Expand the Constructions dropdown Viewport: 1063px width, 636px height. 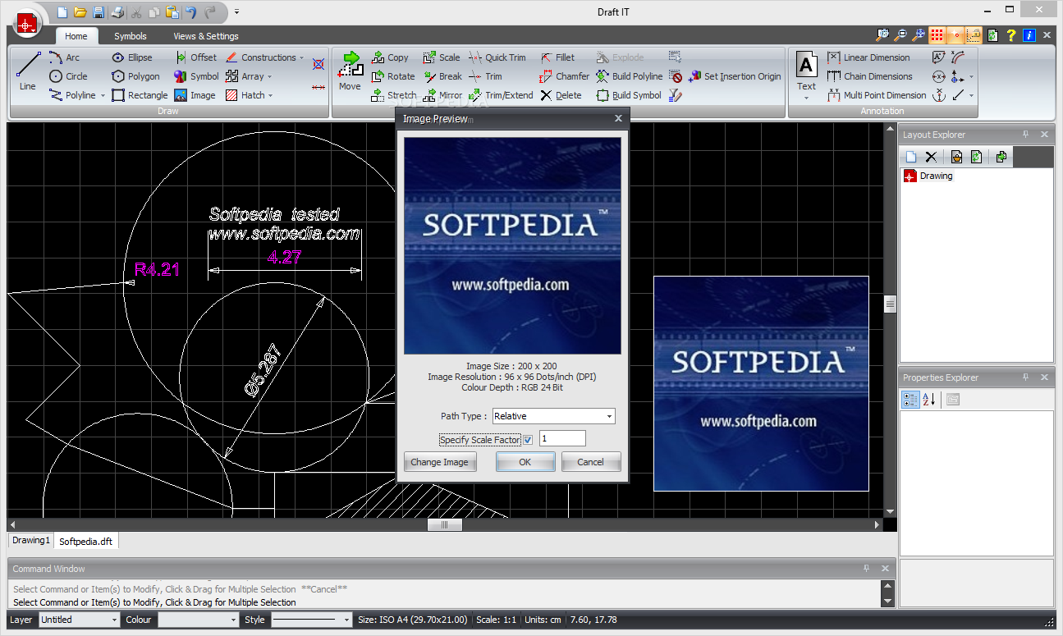coord(302,58)
